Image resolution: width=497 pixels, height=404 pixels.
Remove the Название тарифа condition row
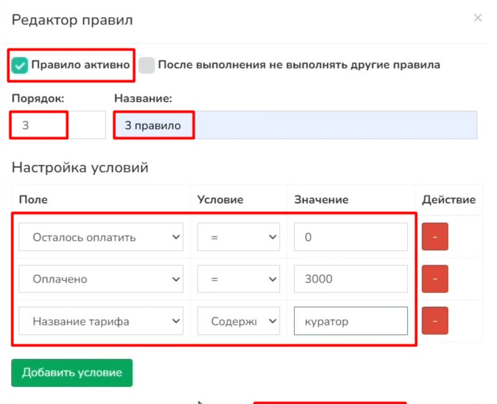(435, 321)
